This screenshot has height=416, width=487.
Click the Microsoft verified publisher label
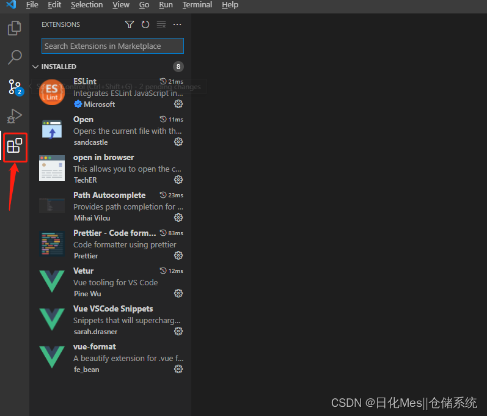tap(95, 104)
